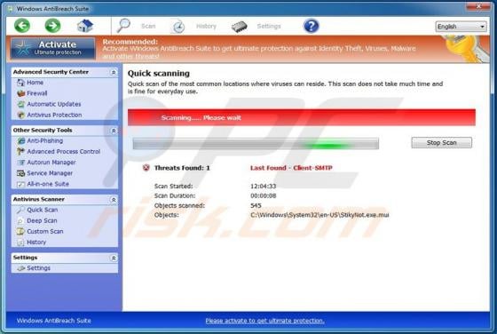Click the Threats Found: 1 label
The image size is (497, 334).
click(x=182, y=168)
